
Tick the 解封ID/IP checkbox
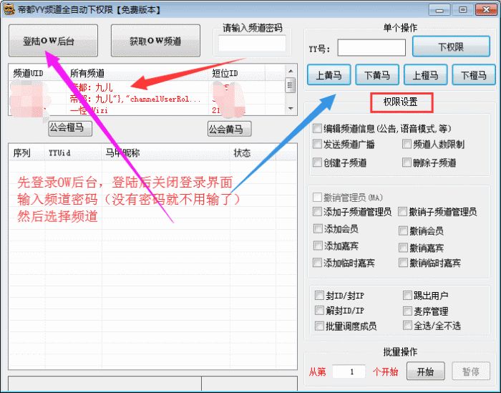[319, 310]
